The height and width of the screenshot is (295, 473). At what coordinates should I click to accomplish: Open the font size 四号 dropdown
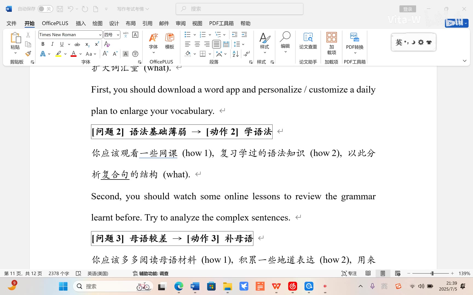click(118, 35)
